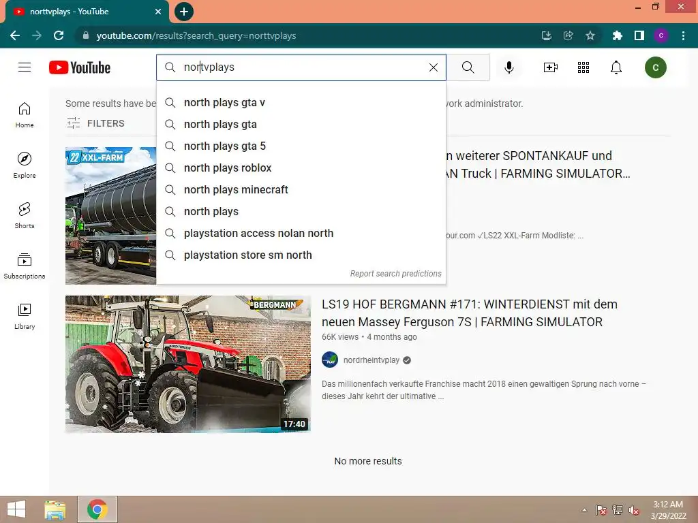Image resolution: width=698 pixels, height=523 pixels.
Task: Open the green account avatar menu
Action: point(655,67)
